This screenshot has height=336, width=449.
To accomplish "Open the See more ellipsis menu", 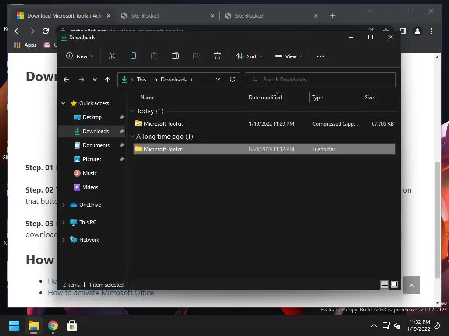I will coord(321,56).
